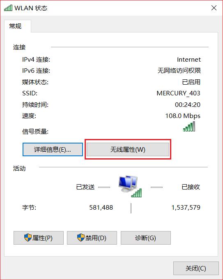Image resolution: width=223 pixels, height=280 pixels.
Task: Click the 已接收 bytes value 1,537,579
Action: tap(186, 208)
